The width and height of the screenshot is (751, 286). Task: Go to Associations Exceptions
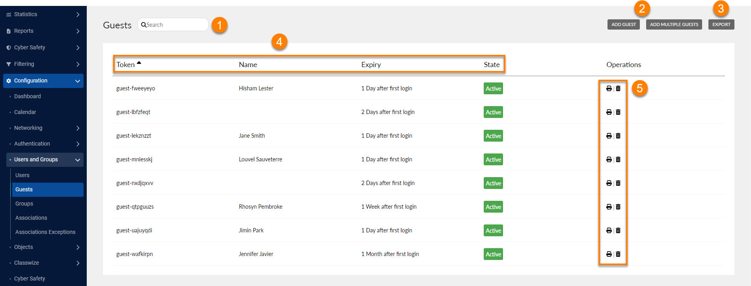click(x=45, y=232)
